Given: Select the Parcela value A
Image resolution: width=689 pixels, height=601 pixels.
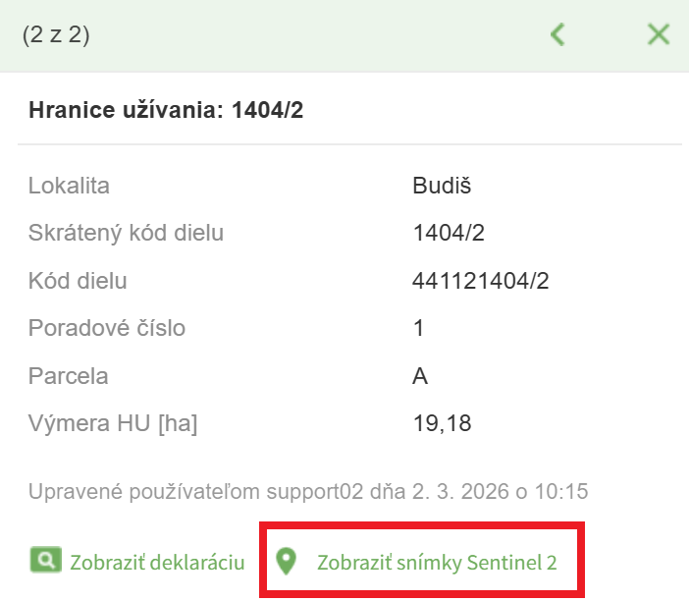Looking at the screenshot, I should (x=420, y=376).
